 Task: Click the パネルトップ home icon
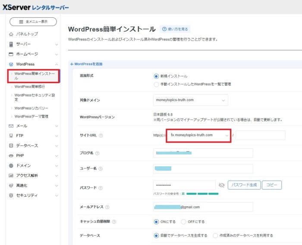pyautogui.click(x=11, y=34)
